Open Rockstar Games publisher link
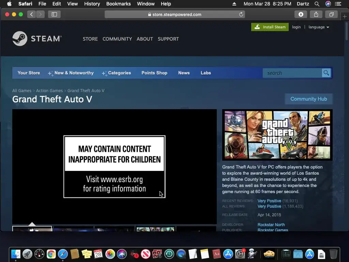349x262 pixels. [x=273, y=230]
